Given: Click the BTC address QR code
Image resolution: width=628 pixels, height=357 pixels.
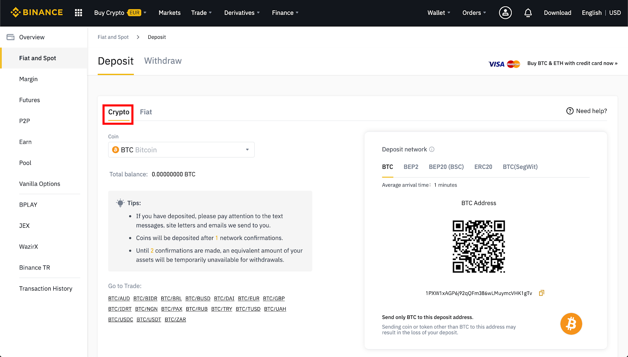Looking at the screenshot, I should [x=478, y=247].
